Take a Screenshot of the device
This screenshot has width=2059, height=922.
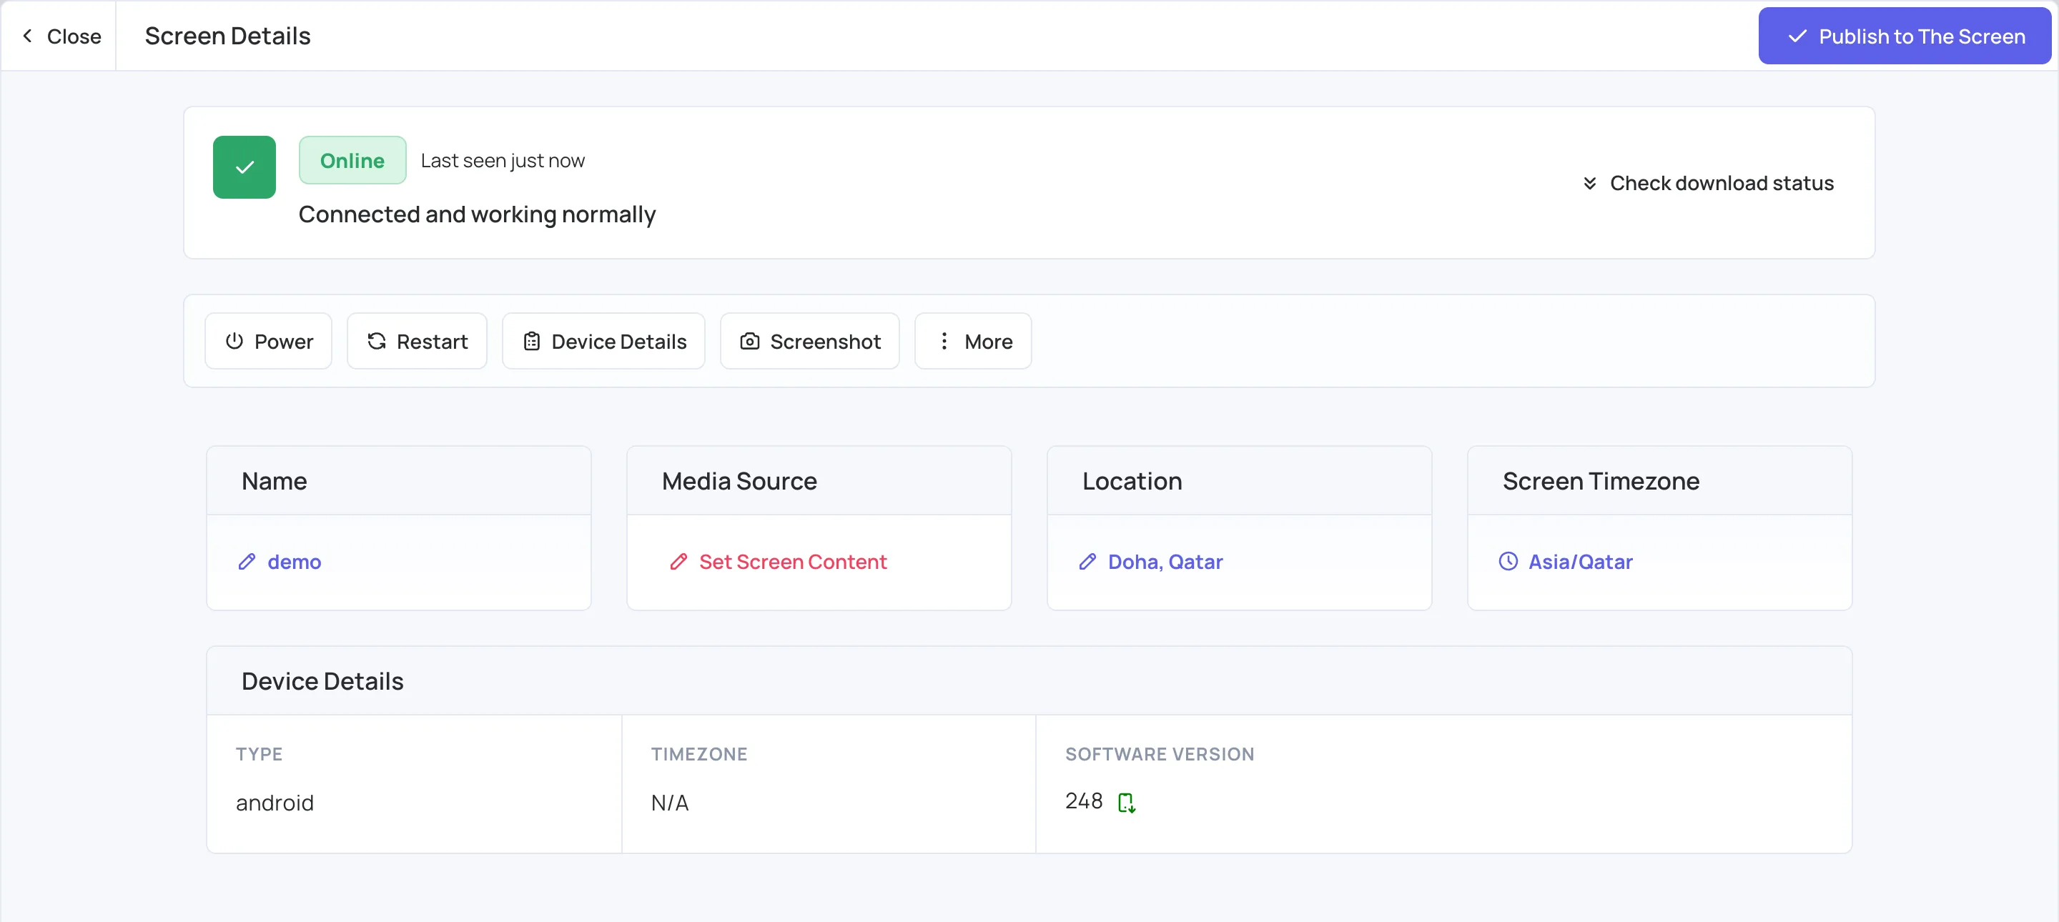[x=810, y=341]
